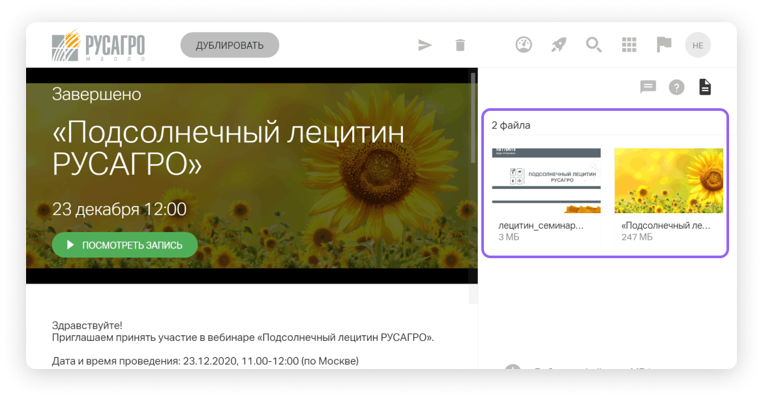Click the 'Завершено' status text
Viewport: 763px width, 399px height.
click(97, 94)
